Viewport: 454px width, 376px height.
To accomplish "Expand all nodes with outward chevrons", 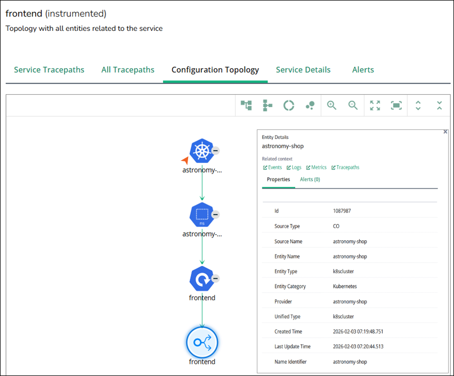I will pyautogui.click(x=418, y=105).
